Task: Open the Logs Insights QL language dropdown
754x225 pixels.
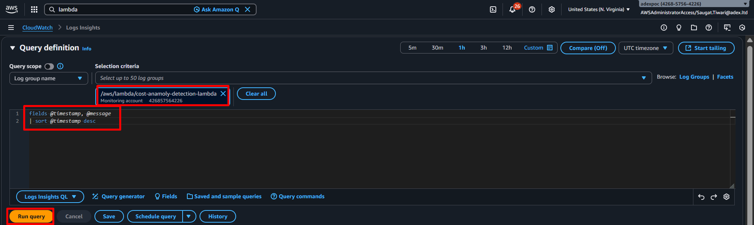Action: (50, 197)
